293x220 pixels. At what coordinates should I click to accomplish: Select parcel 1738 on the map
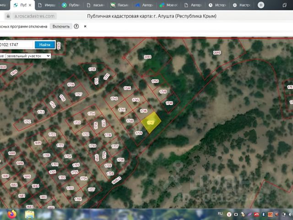[120, 160]
